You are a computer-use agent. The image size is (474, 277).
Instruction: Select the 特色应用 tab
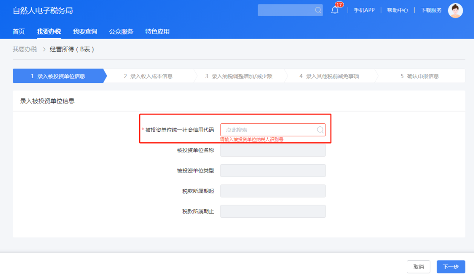click(157, 32)
